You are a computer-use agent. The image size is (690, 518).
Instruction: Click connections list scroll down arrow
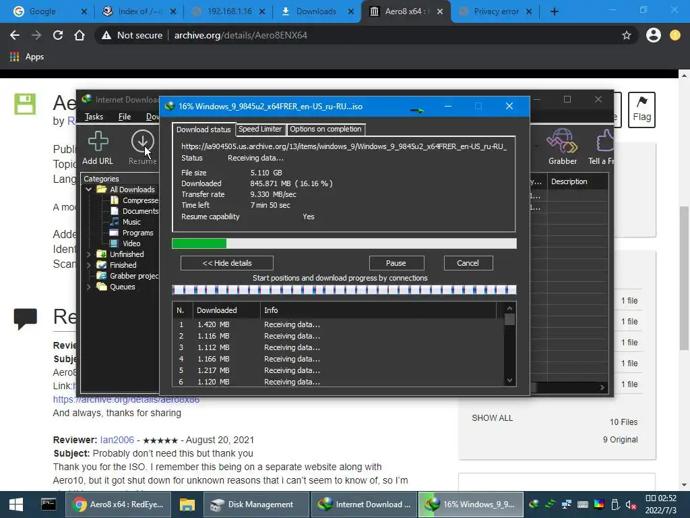509,380
